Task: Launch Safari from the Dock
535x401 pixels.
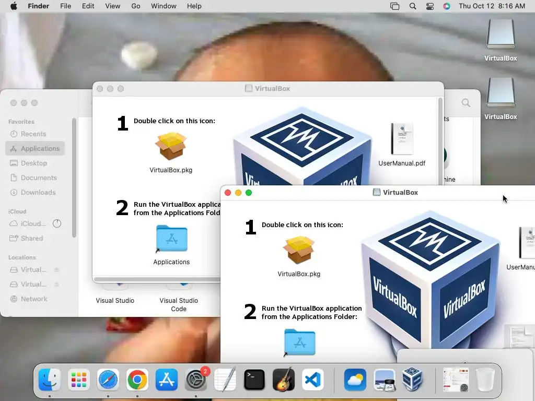Action: point(108,380)
